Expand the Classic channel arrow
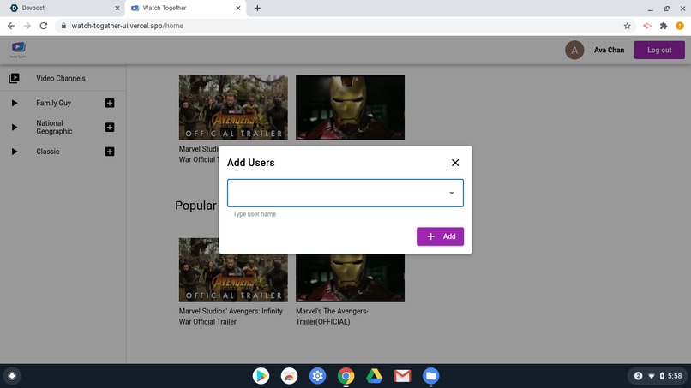691x388 pixels. point(14,152)
